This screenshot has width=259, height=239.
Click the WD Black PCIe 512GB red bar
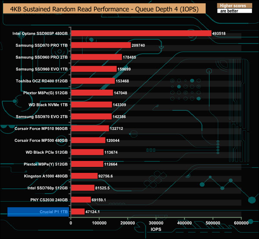(x=87, y=152)
